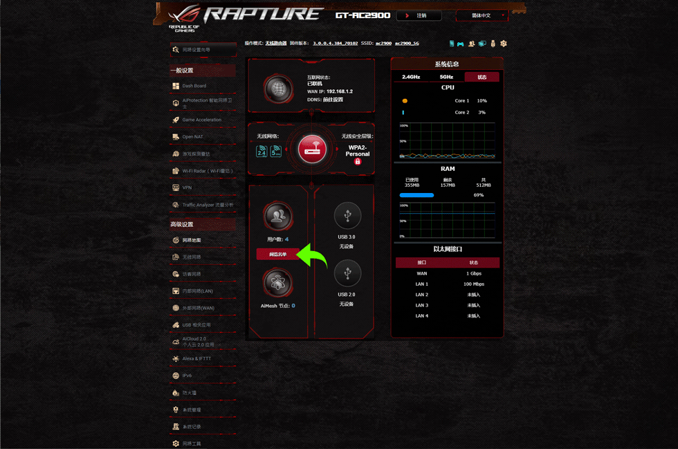Click the 注销 logout button

[419, 16]
